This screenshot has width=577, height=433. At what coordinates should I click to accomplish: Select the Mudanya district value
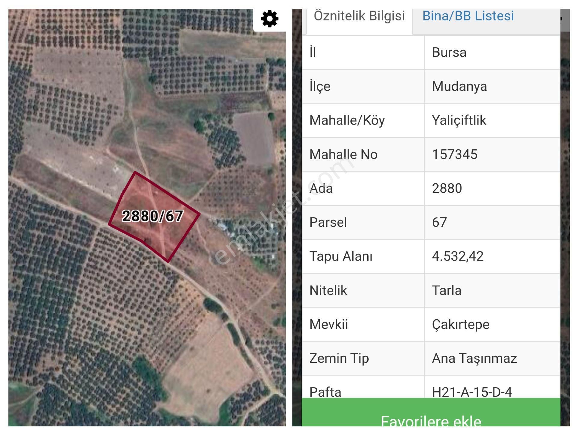click(459, 86)
